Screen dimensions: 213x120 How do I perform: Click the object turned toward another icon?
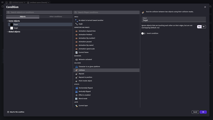pyautogui.click(x=77, y=20)
